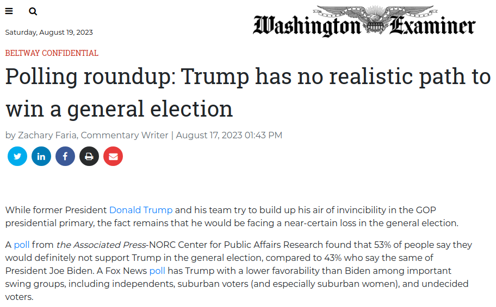The height and width of the screenshot is (307, 496).
Task: Print the article via printer icon
Action: (x=89, y=156)
